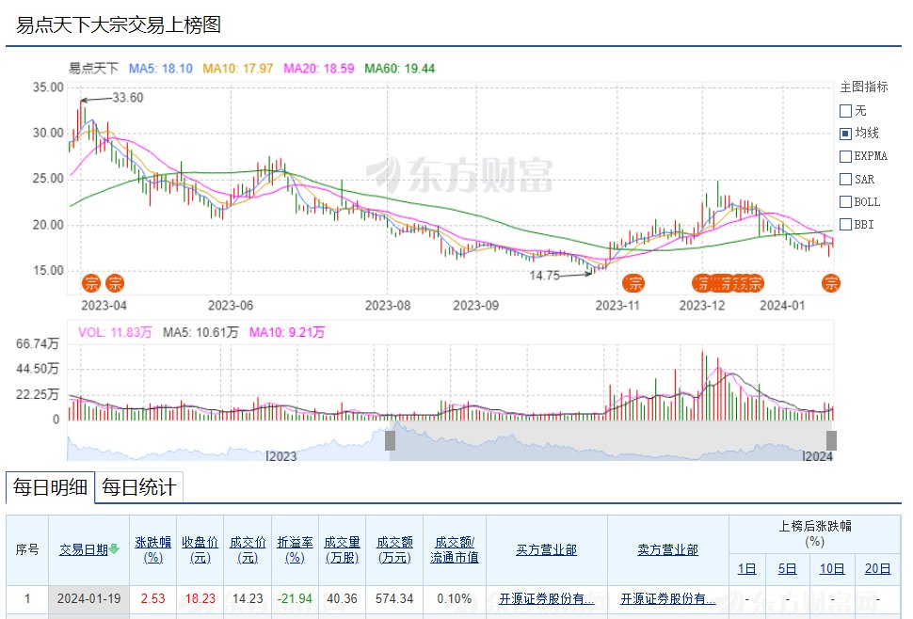Click the green sort arrow beside 交易日期
The width and height of the screenshot is (913, 619).
114,548
